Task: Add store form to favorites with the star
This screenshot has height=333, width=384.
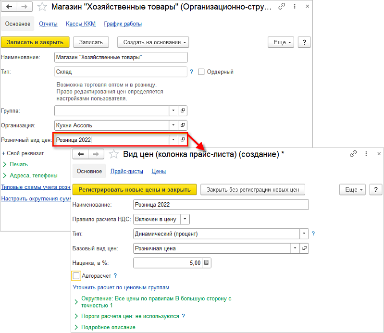Action: click(42, 7)
